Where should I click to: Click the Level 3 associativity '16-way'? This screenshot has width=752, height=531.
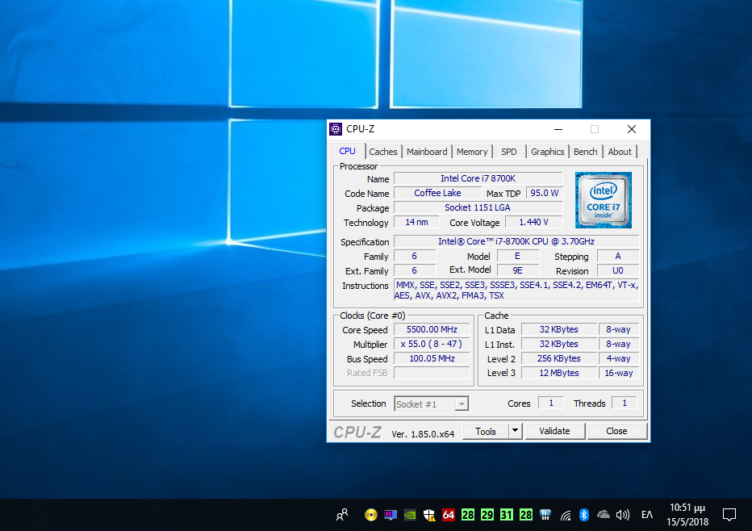619,373
